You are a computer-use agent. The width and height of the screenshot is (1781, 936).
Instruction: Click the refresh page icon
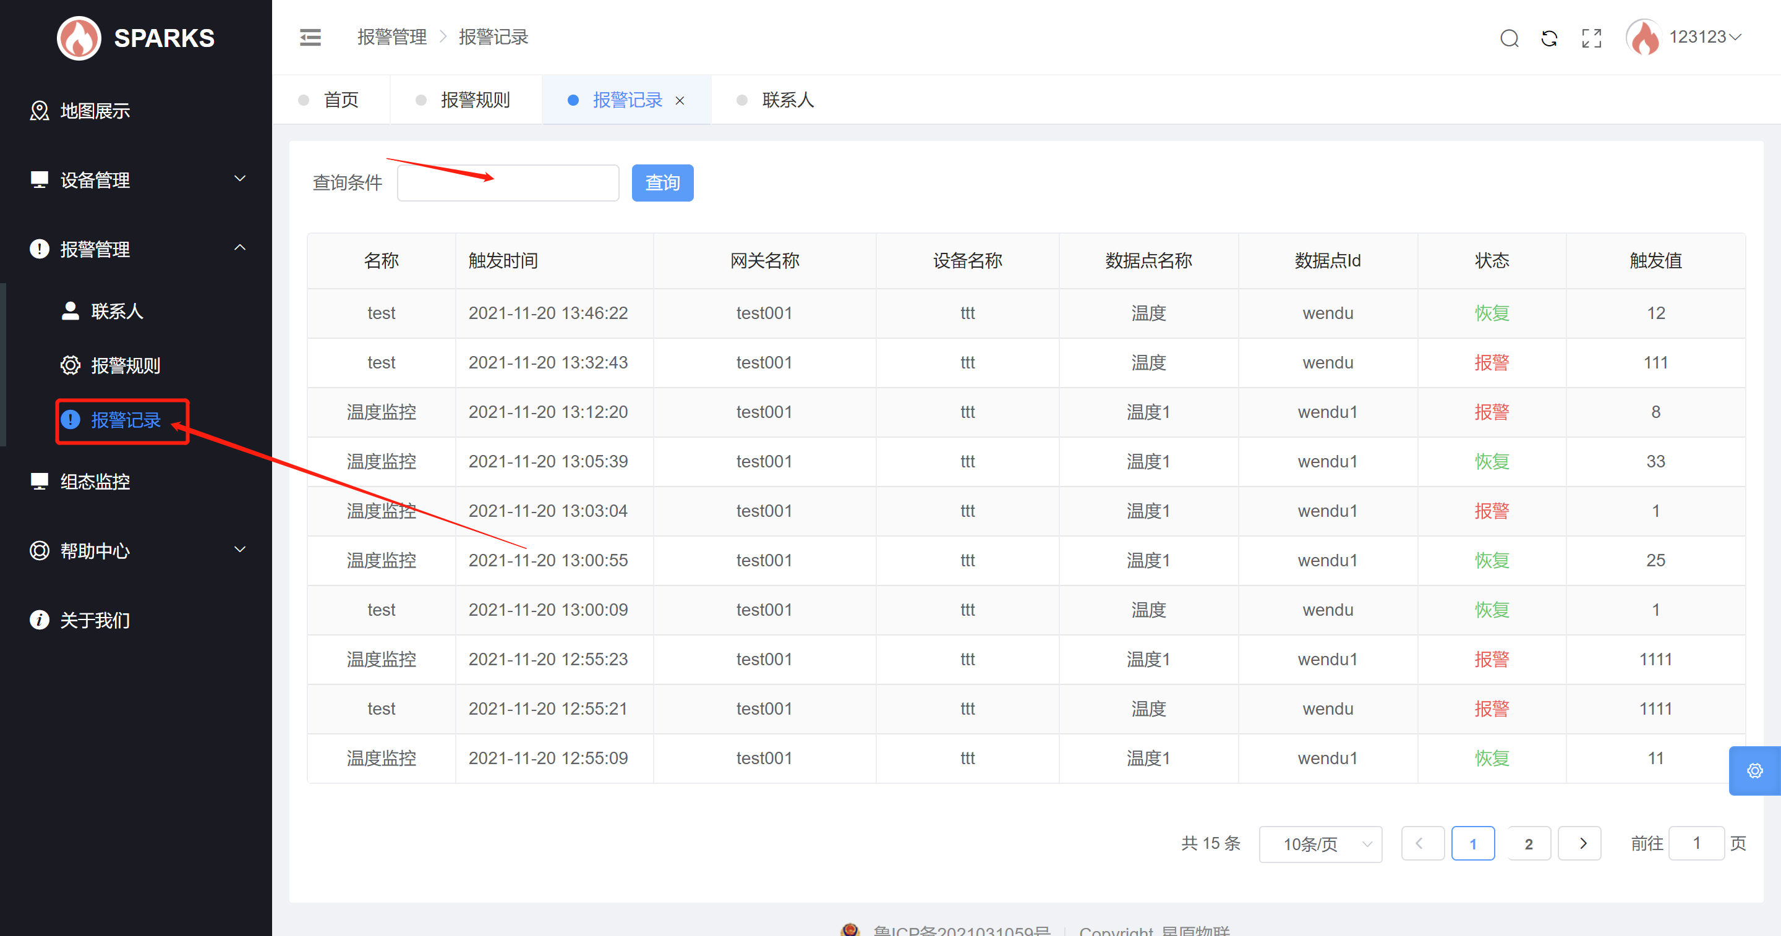(x=1549, y=38)
